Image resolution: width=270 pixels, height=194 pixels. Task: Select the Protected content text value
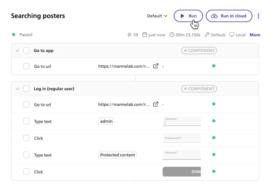pyautogui.click(x=117, y=155)
